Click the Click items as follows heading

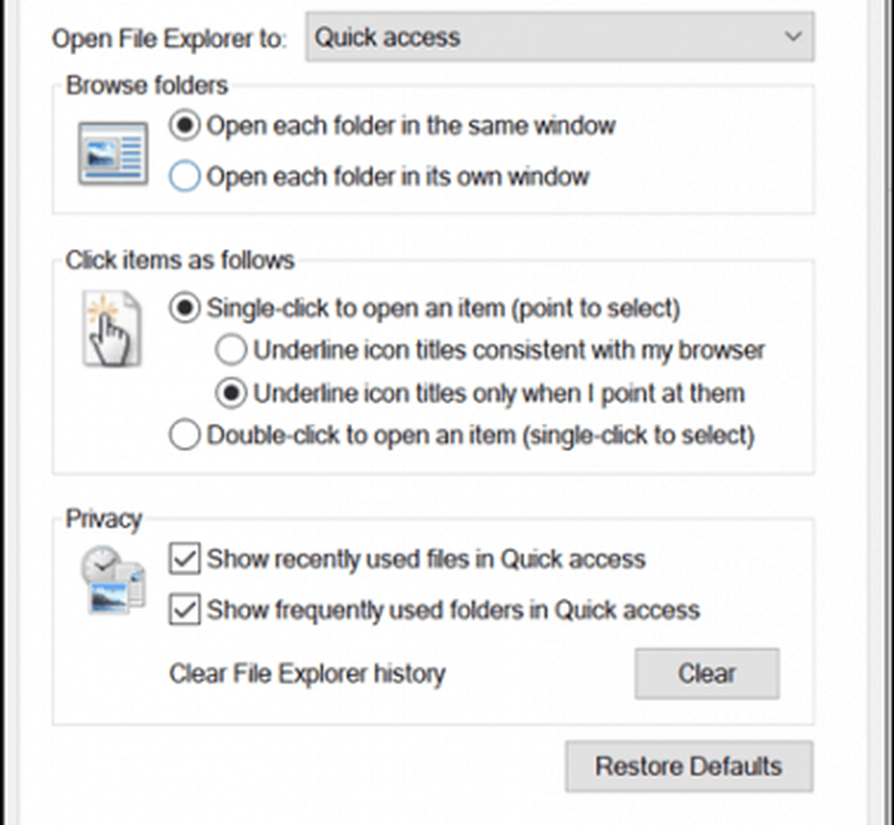[x=180, y=261]
